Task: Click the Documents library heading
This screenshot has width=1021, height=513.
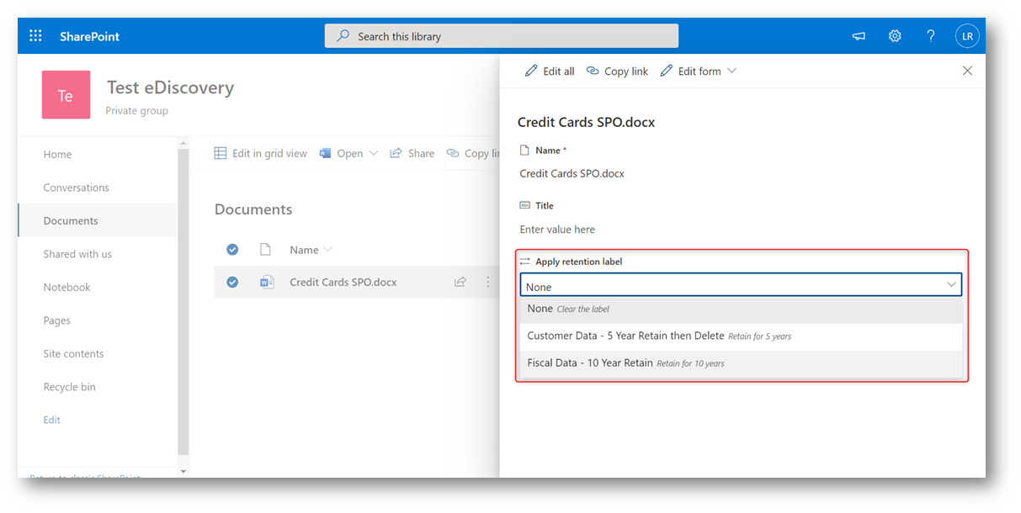Action: point(253,209)
